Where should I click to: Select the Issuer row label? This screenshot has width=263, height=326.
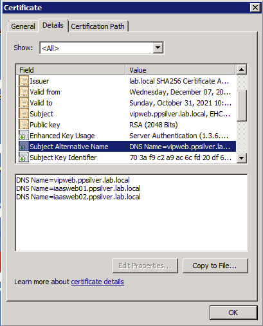(39, 81)
